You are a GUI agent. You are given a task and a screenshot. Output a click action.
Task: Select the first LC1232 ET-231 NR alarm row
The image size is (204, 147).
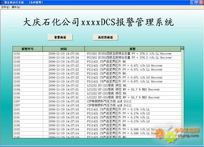point(97,85)
